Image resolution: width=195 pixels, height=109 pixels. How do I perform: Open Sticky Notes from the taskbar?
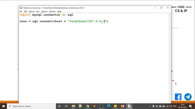[x=115, y=106]
